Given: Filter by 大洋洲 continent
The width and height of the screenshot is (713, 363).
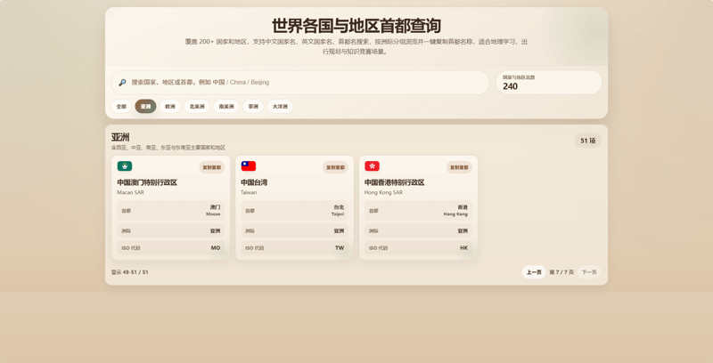Looking at the screenshot, I should pyautogui.click(x=280, y=107).
